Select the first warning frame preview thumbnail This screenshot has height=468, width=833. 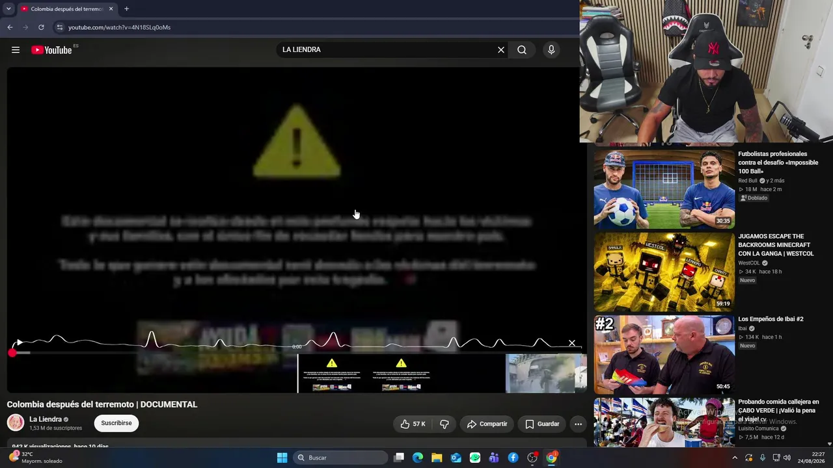pyautogui.click(x=332, y=374)
